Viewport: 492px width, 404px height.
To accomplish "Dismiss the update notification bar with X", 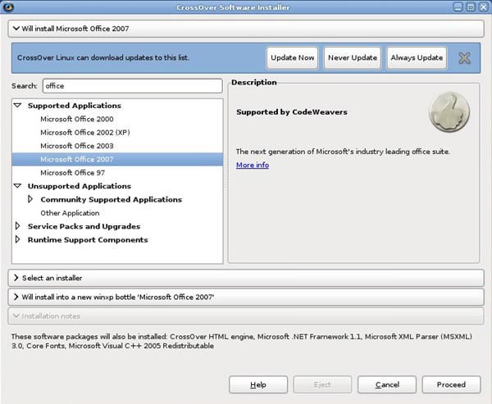I will pyautogui.click(x=464, y=58).
